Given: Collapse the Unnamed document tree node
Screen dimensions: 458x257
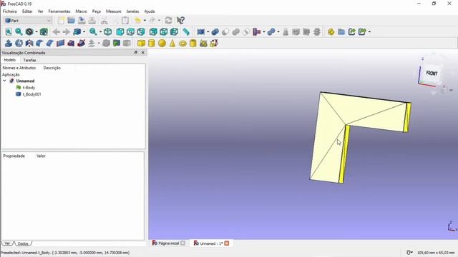Looking at the screenshot, I should (4, 81).
